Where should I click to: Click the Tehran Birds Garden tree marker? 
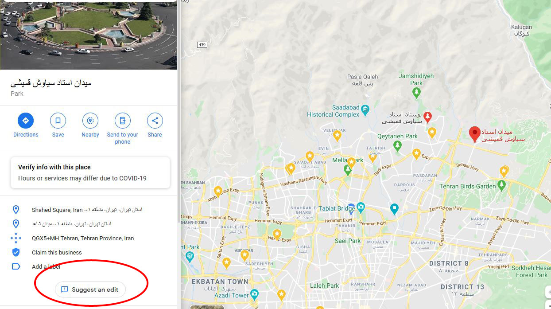click(502, 184)
